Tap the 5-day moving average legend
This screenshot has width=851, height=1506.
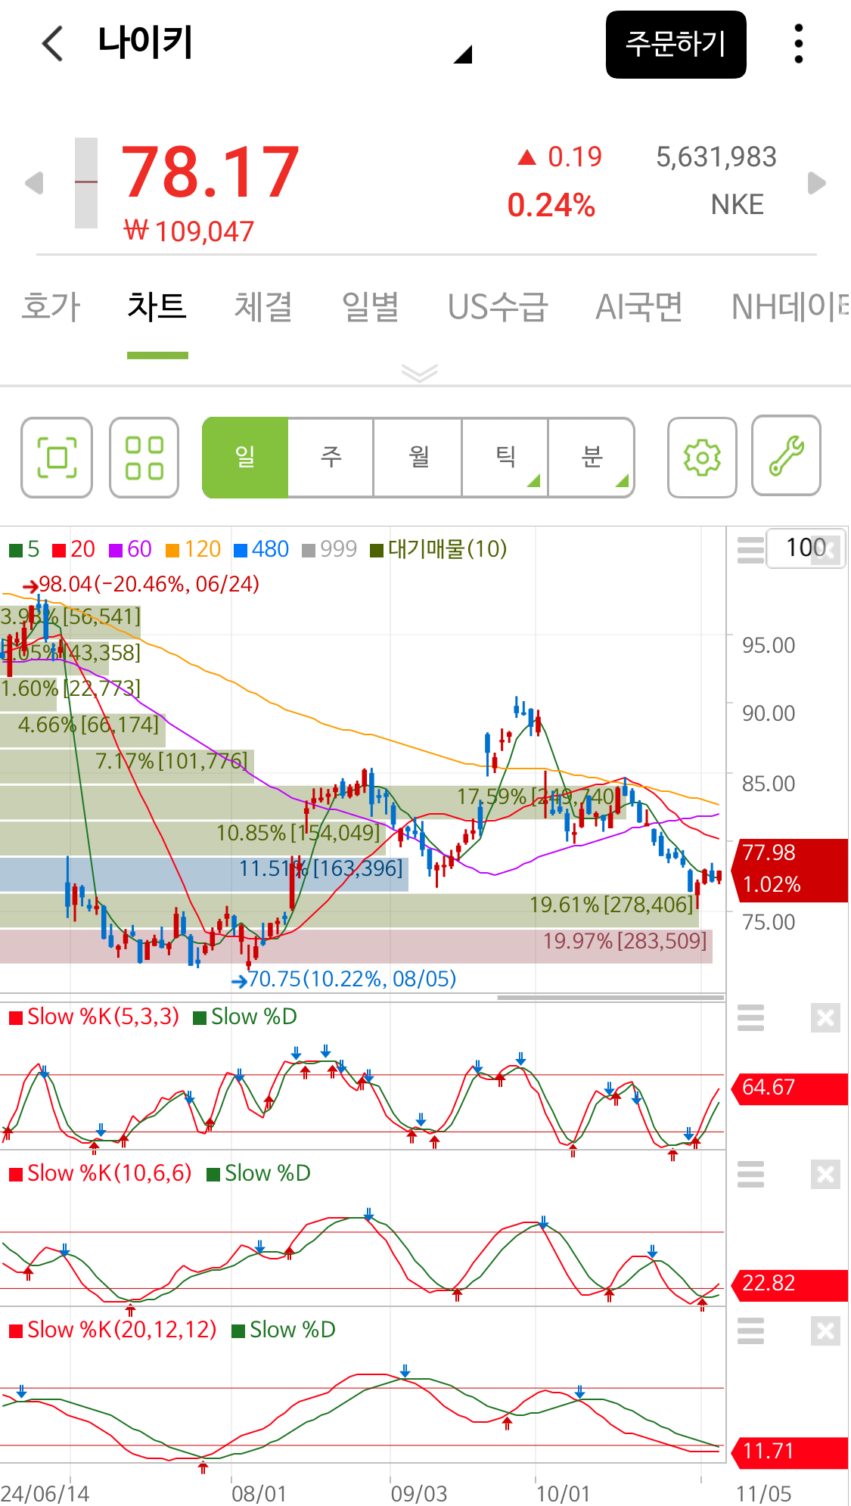pos(24,549)
